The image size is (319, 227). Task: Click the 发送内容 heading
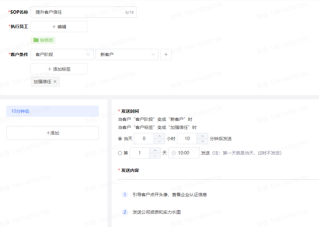click(x=130, y=170)
